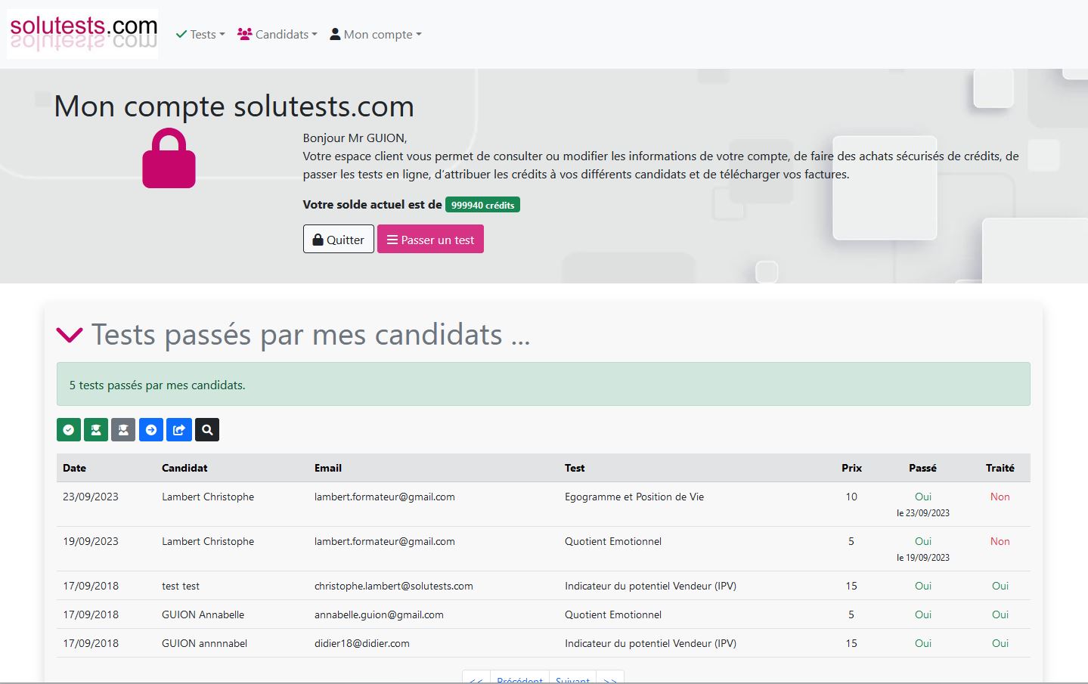Click the Quitter button
The image size is (1088, 684).
point(339,239)
